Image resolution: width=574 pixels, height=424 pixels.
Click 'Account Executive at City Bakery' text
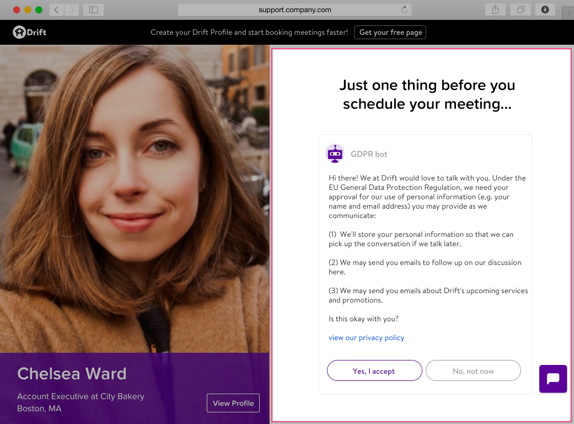pyautogui.click(x=81, y=396)
